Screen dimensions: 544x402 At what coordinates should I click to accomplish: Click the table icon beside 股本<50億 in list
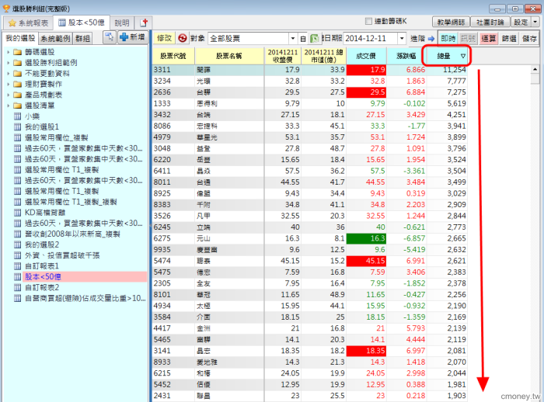click(x=17, y=276)
